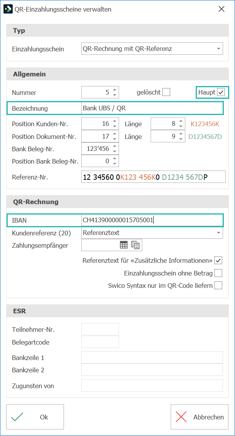Increase Position Bank Beleg-Nr. value
The width and height of the screenshot is (235, 436).
coord(115,158)
